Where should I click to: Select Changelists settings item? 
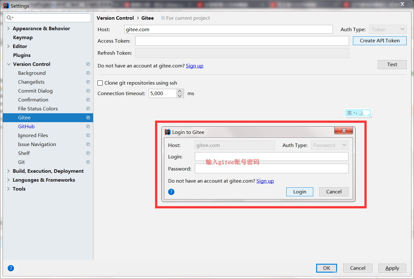(x=31, y=82)
